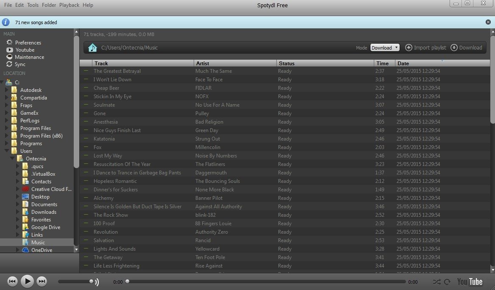This screenshot has height=290, width=495.
Task: Expand the Fraps folder
Action: 6,105
